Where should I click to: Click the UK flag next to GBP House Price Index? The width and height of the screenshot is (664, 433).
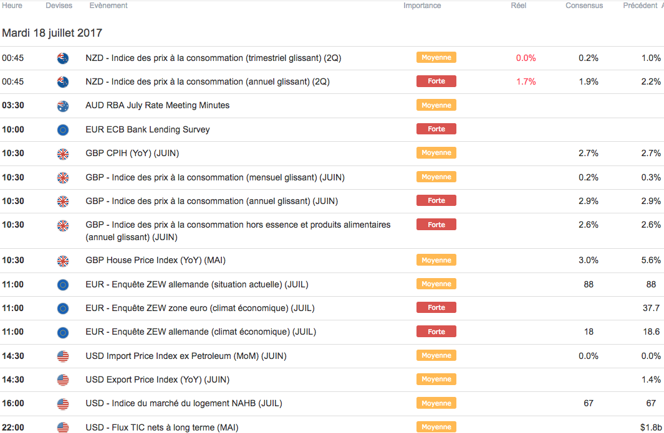(x=63, y=261)
